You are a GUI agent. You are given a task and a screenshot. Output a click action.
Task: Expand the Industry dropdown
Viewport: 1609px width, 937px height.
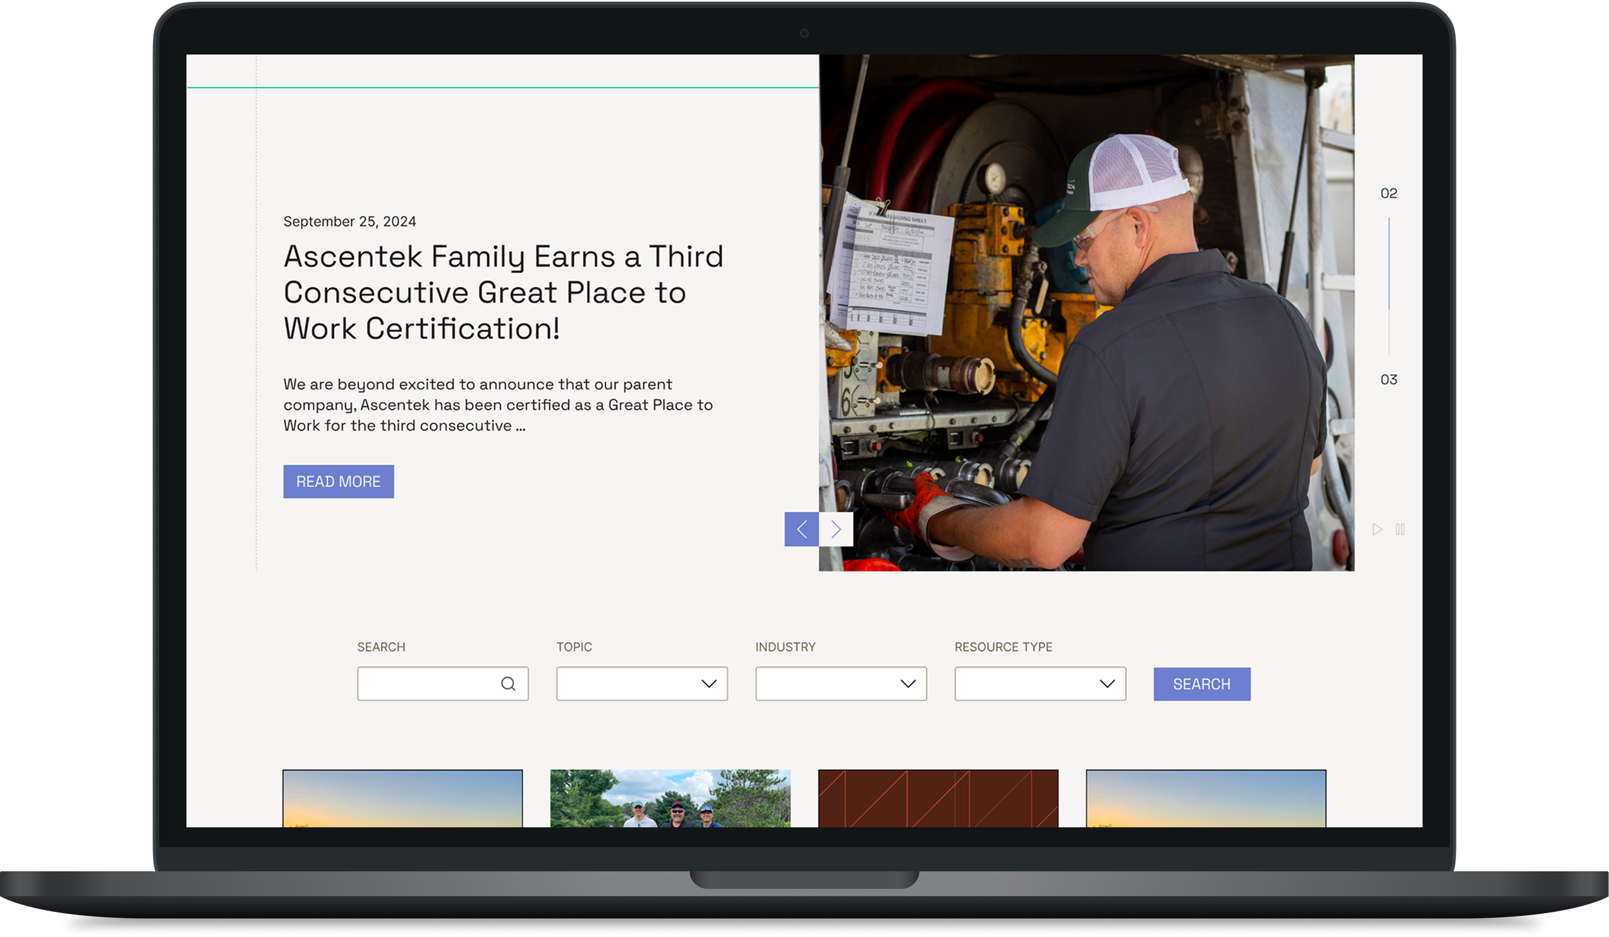tap(841, 683)
